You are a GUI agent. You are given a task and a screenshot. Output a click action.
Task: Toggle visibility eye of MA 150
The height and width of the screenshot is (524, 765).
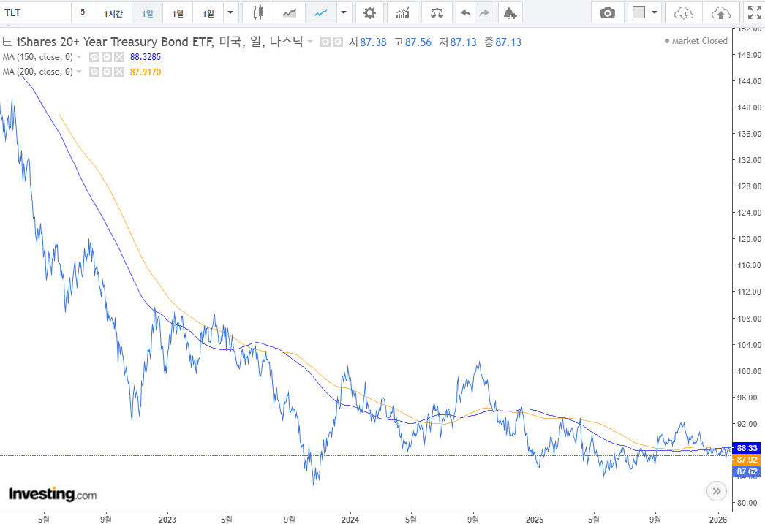pyautogui.click(x=94, y=57)
